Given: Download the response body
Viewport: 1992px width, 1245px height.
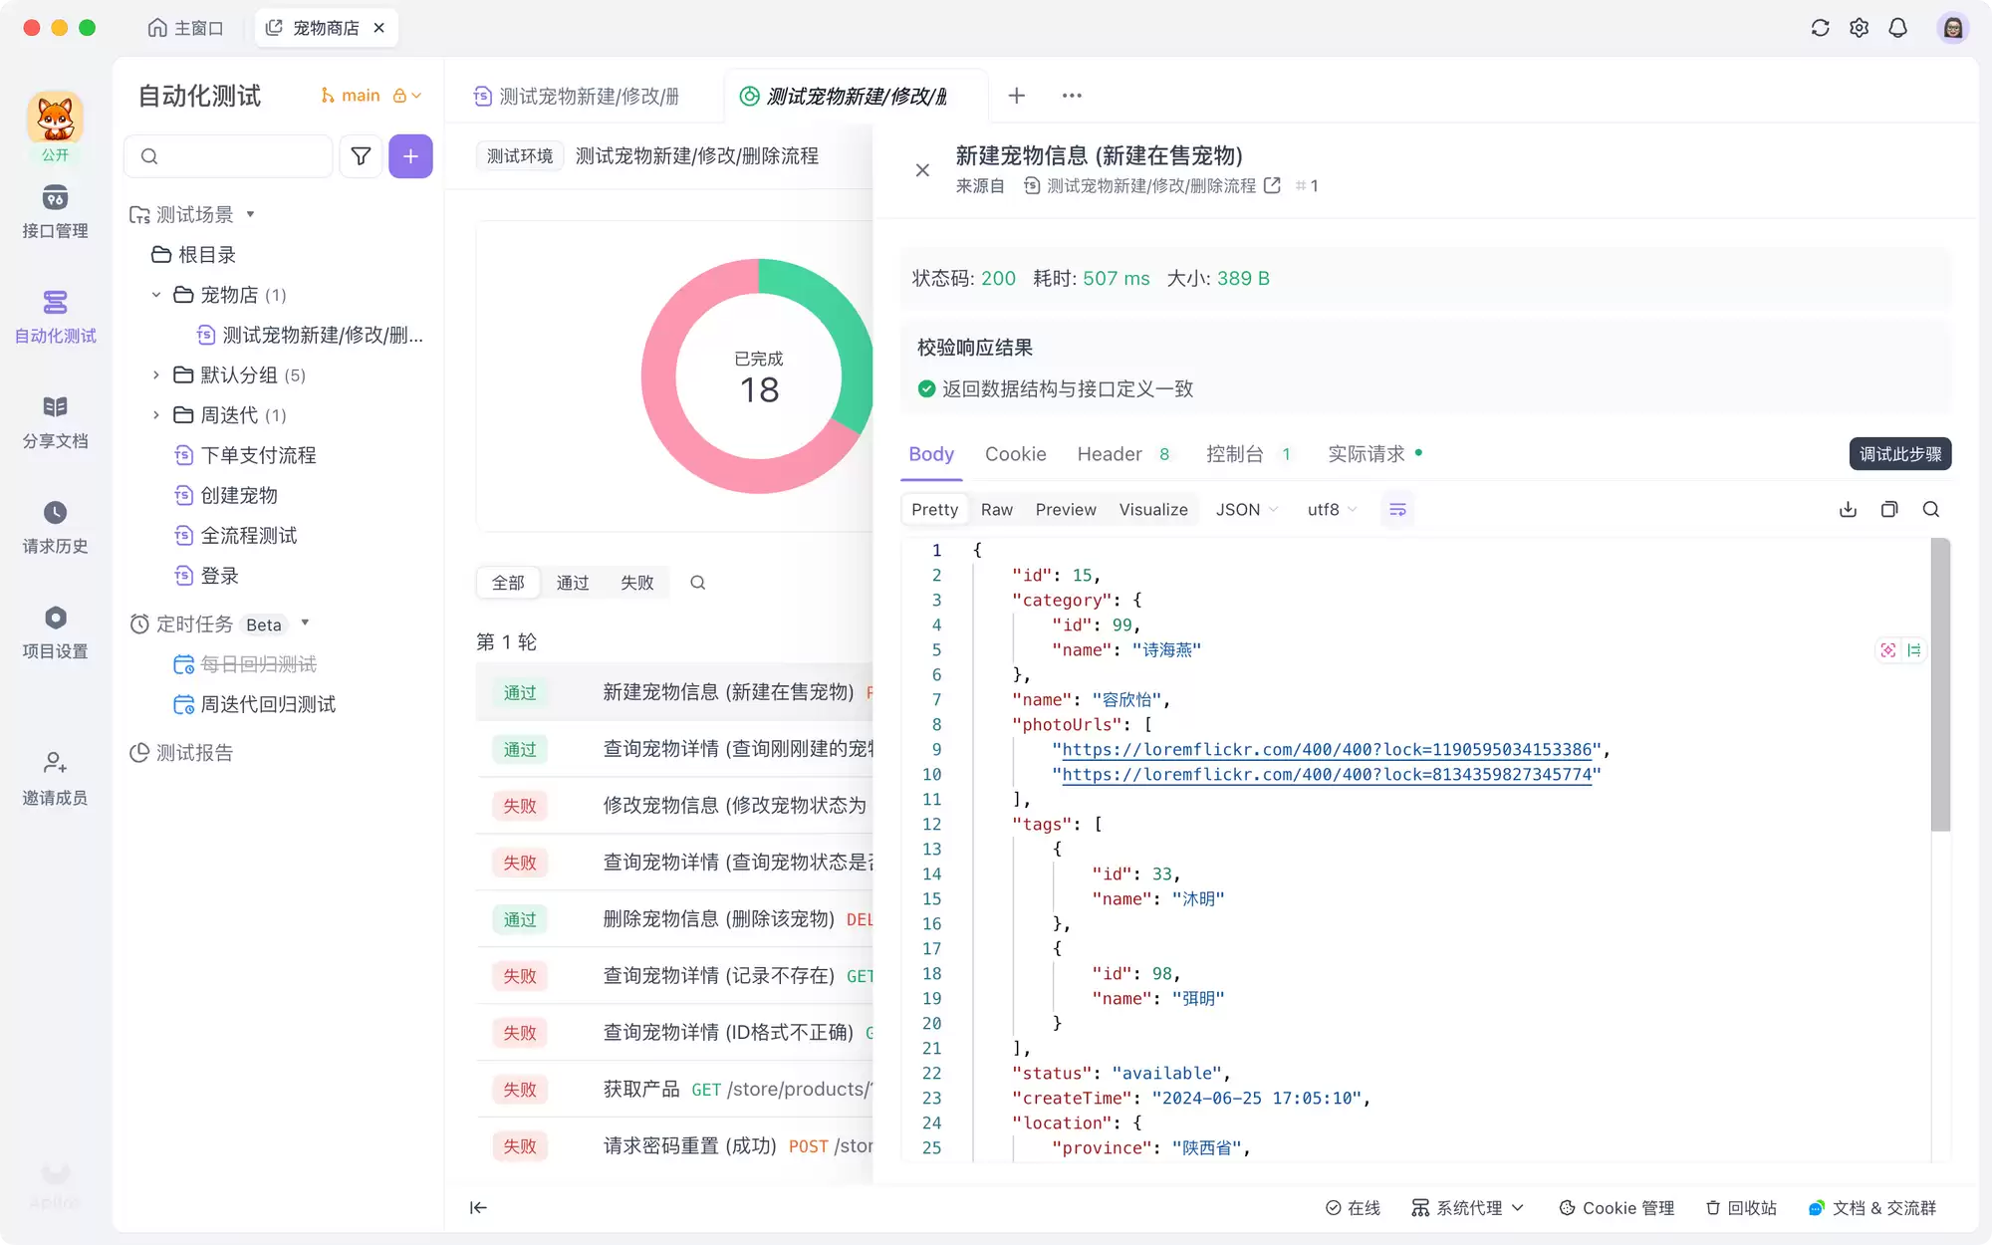Looking at the screenshot, I should tap(1848, 509).
